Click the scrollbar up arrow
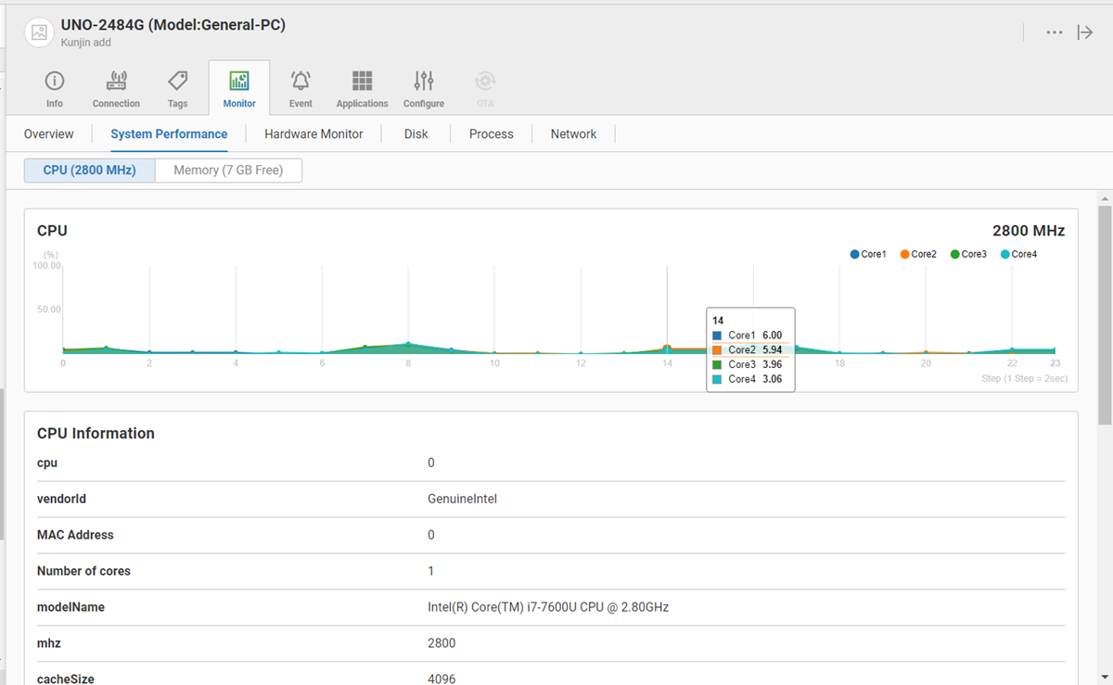 pos(1105,198)
